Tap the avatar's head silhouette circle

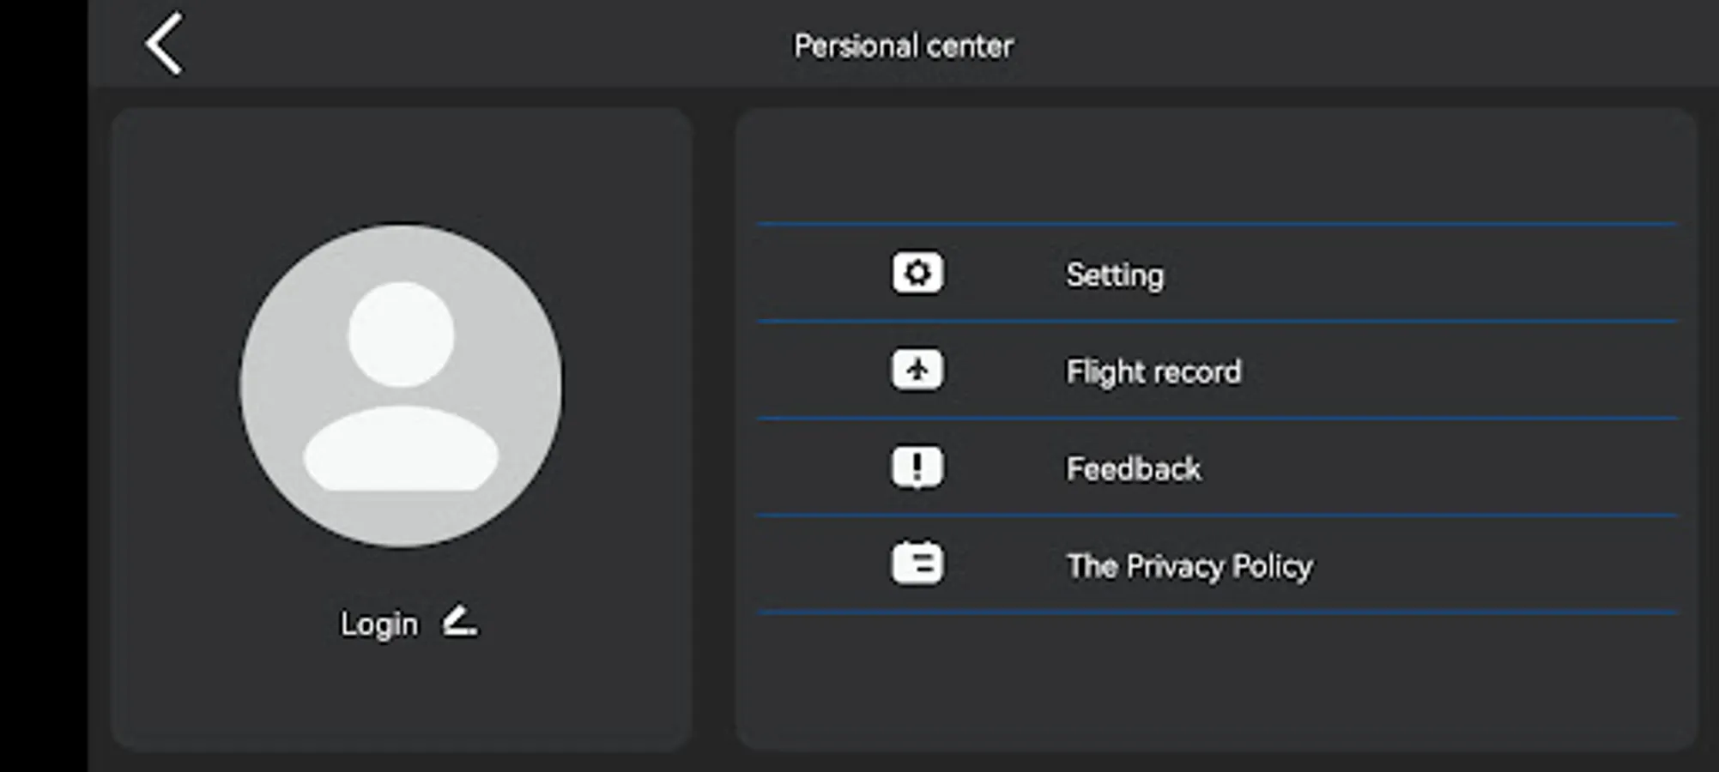tap(401, 335)
